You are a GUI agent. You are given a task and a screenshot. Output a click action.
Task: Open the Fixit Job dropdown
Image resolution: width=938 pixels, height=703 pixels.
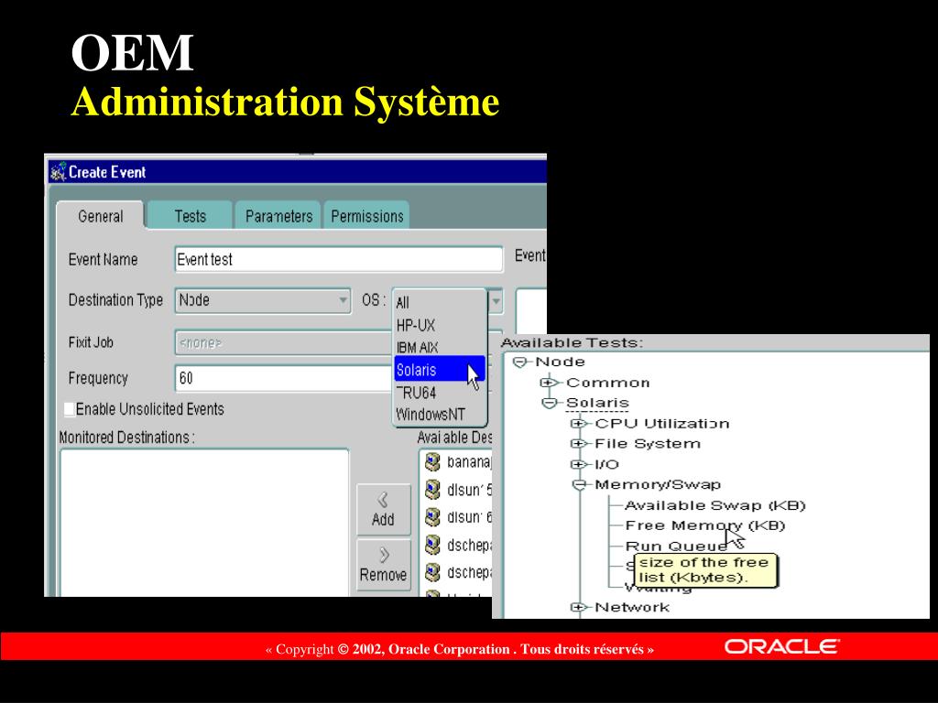click(282, 342)
